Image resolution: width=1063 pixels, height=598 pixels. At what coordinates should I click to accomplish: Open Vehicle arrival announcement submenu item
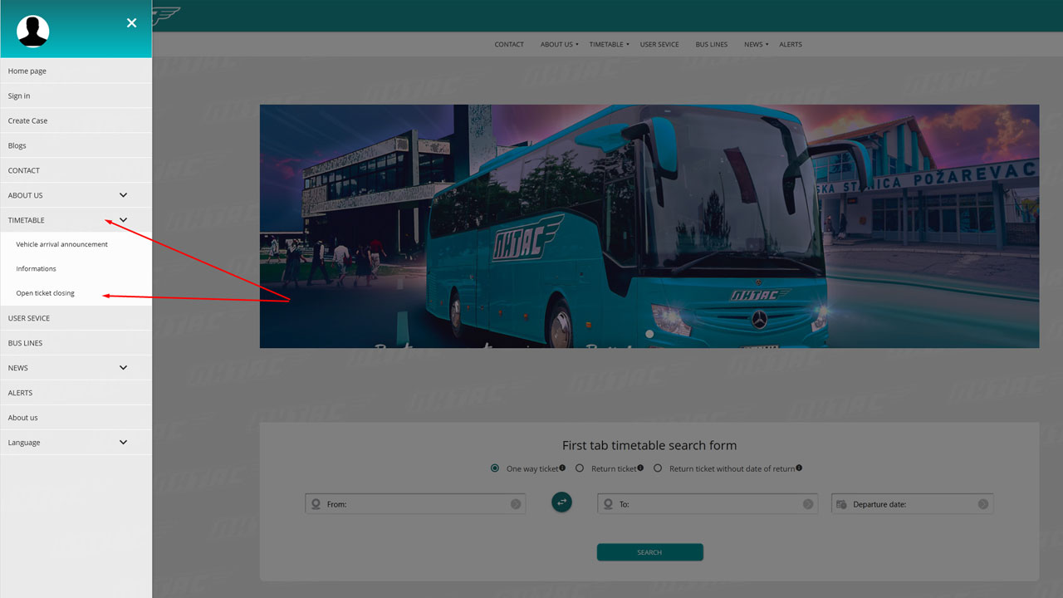(76, 244)
